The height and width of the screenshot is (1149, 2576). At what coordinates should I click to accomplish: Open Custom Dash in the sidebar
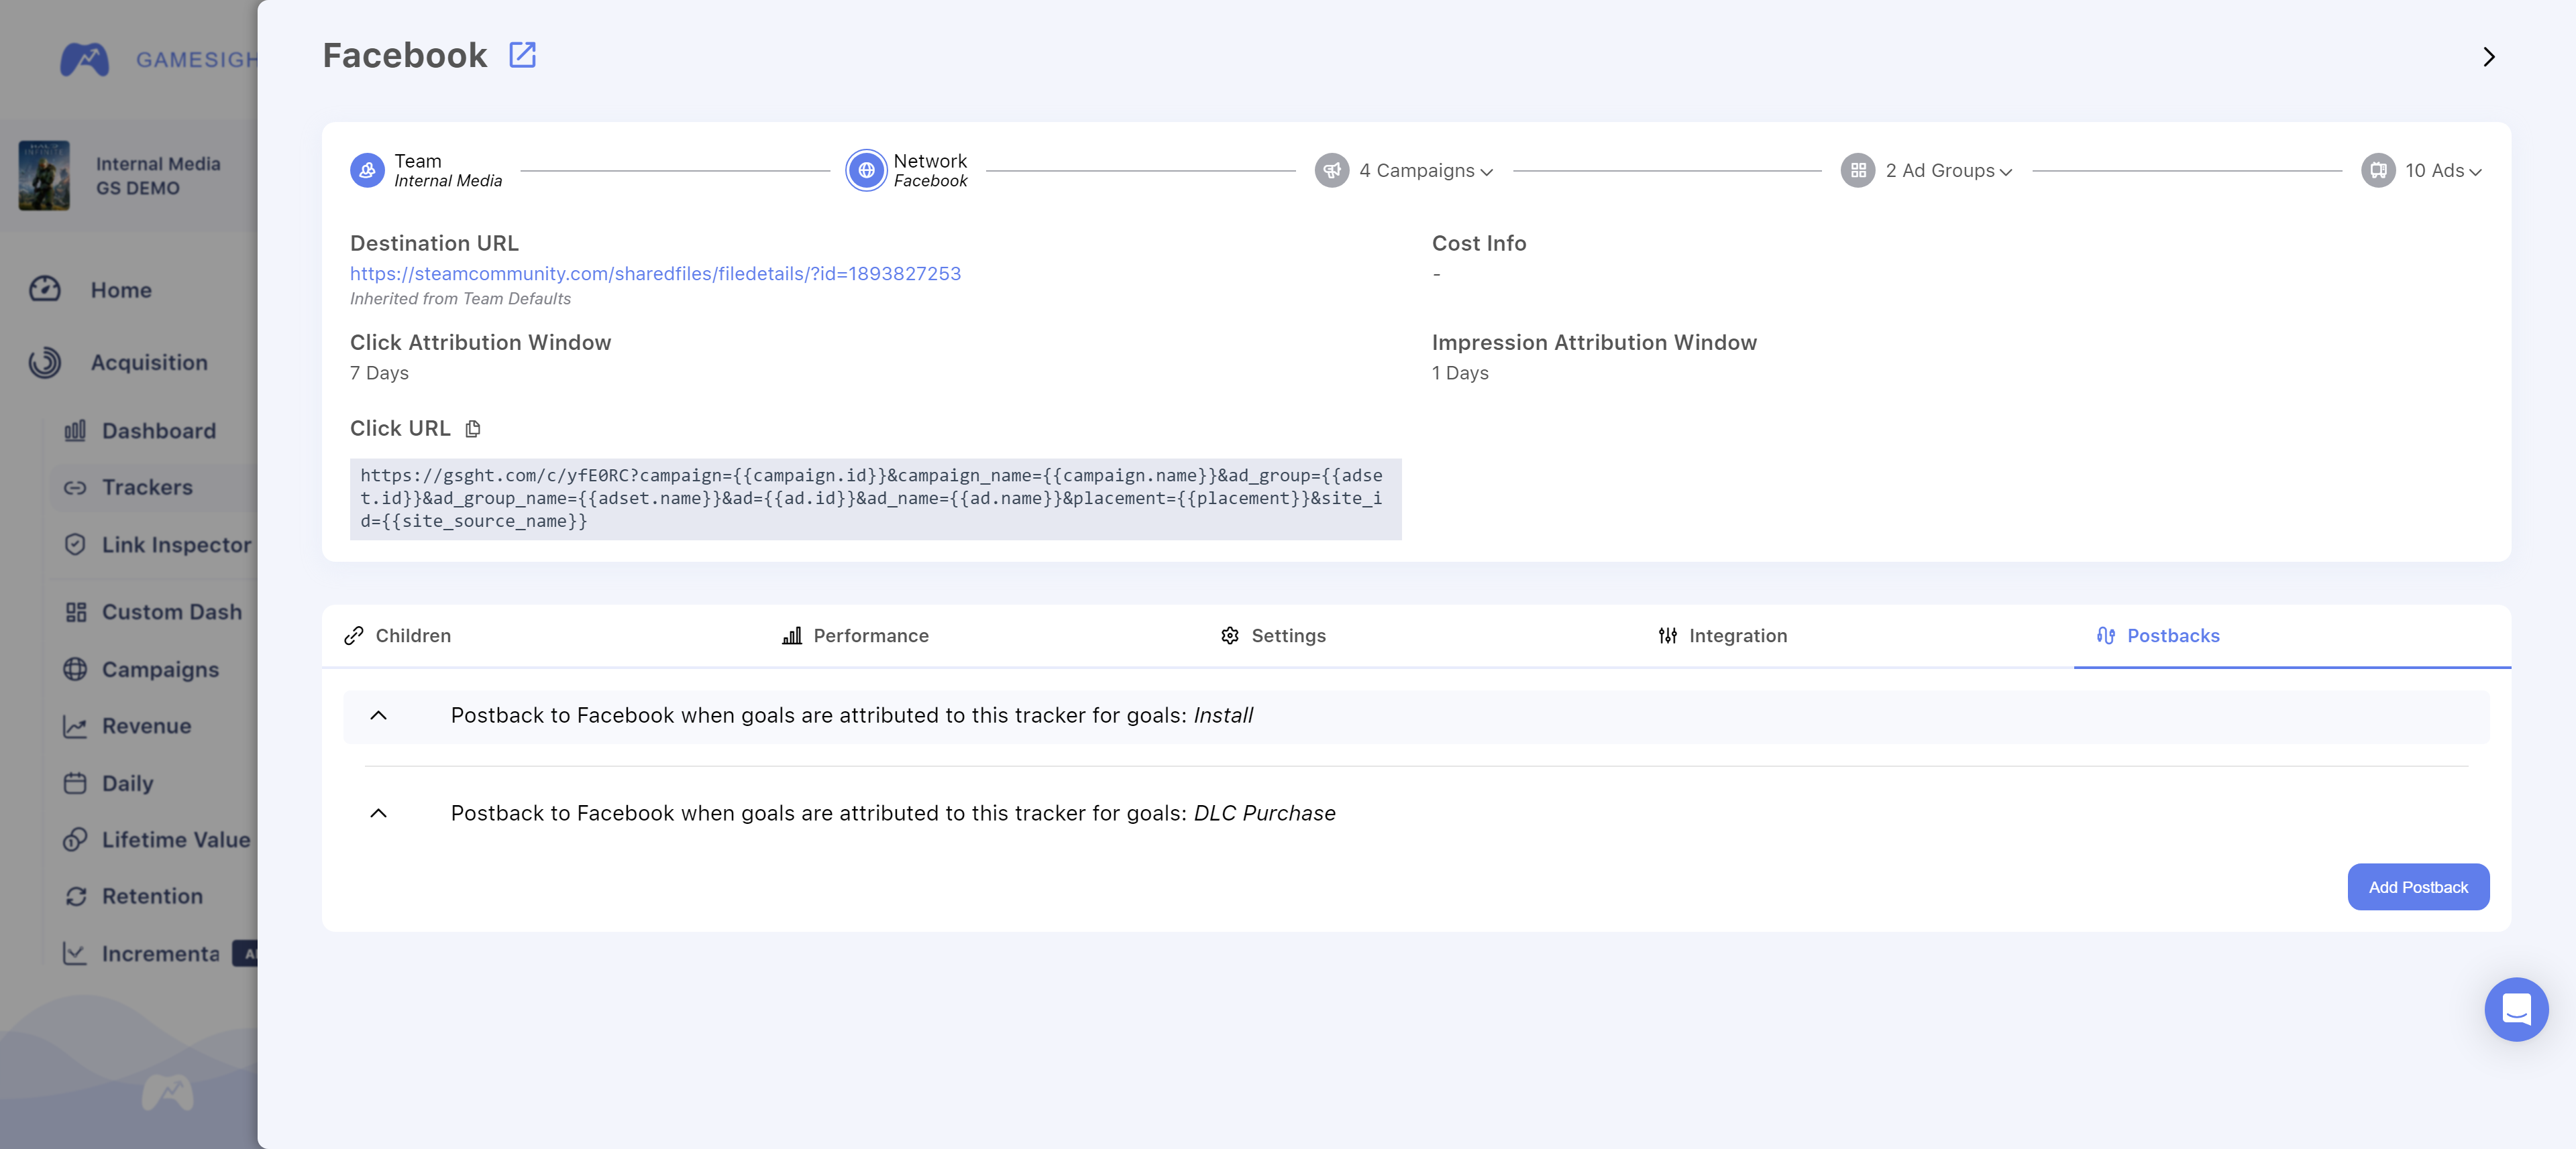click(172, 613)
